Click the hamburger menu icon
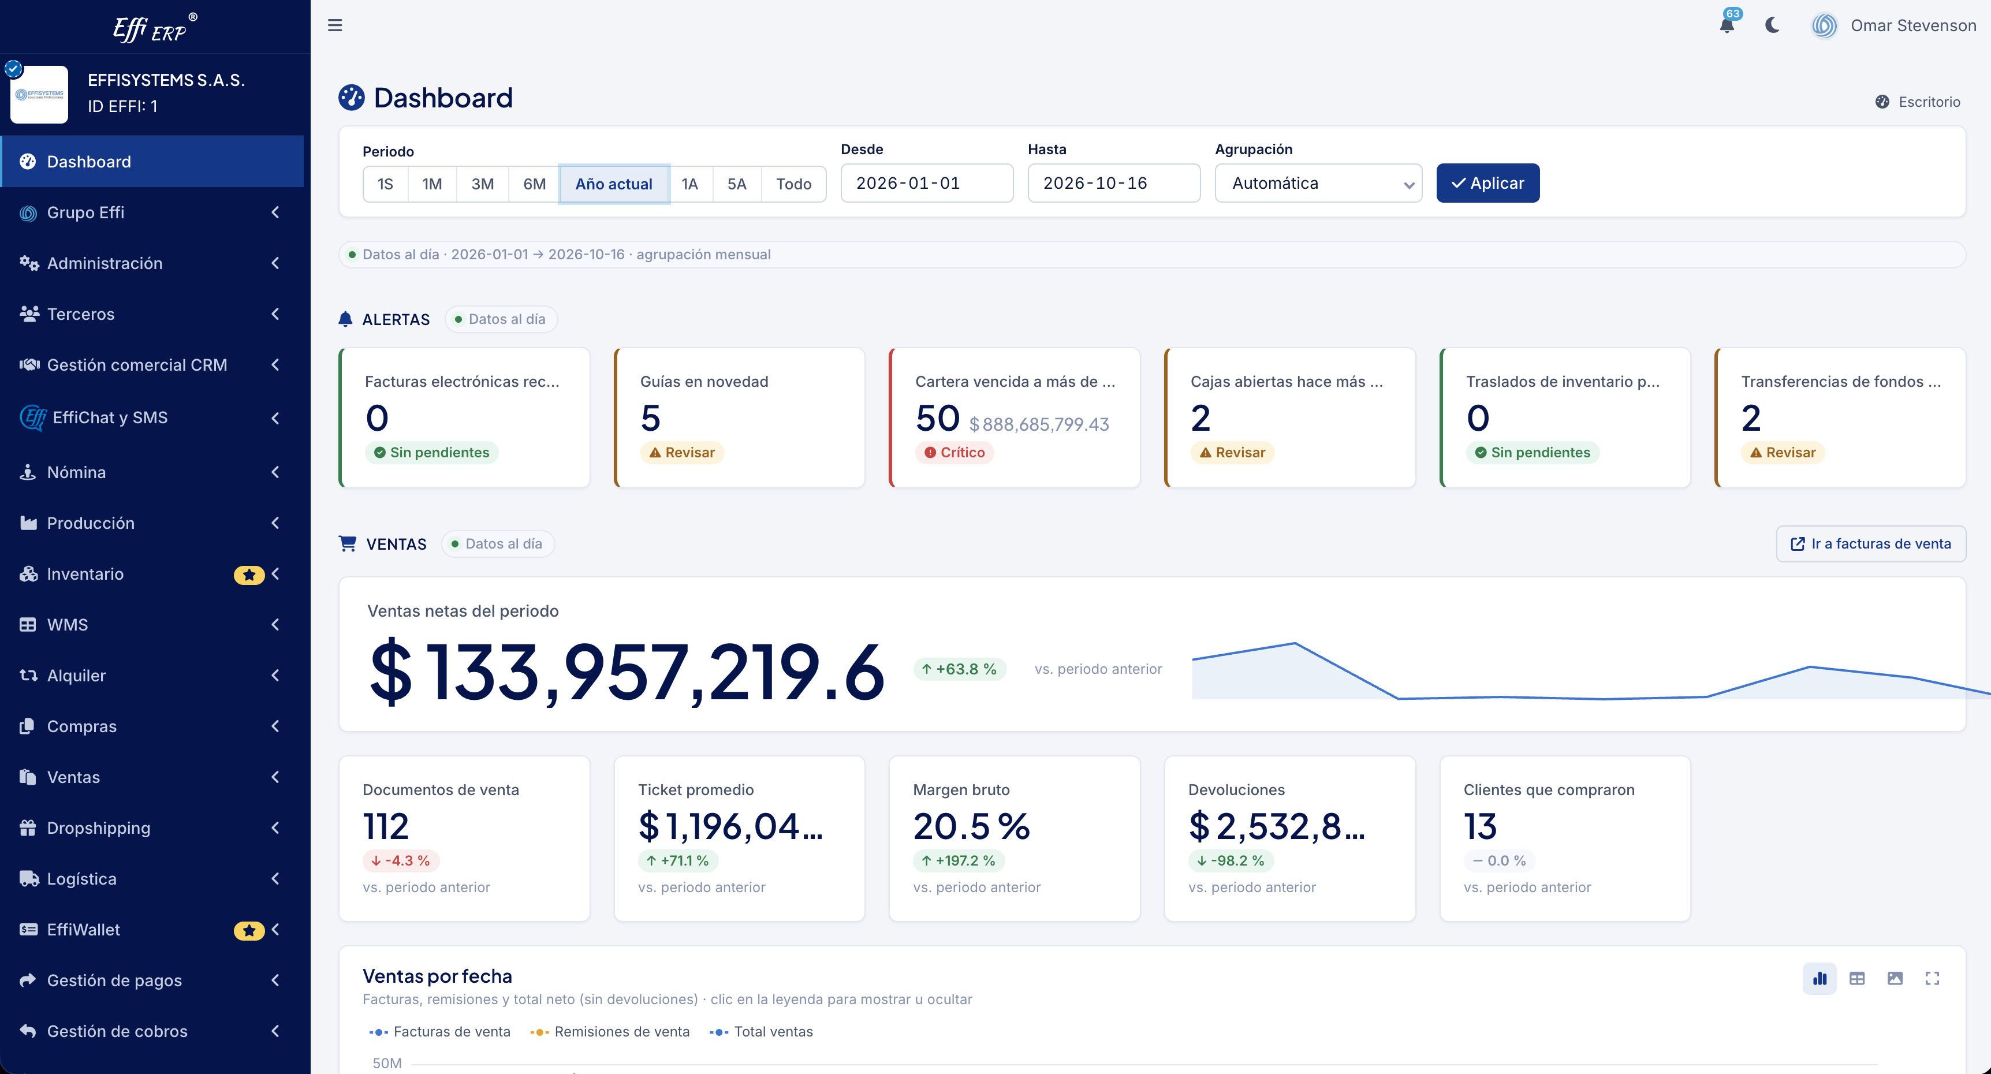The image size is (1991, 1074). pyautogui.click(x=335, y=25)
